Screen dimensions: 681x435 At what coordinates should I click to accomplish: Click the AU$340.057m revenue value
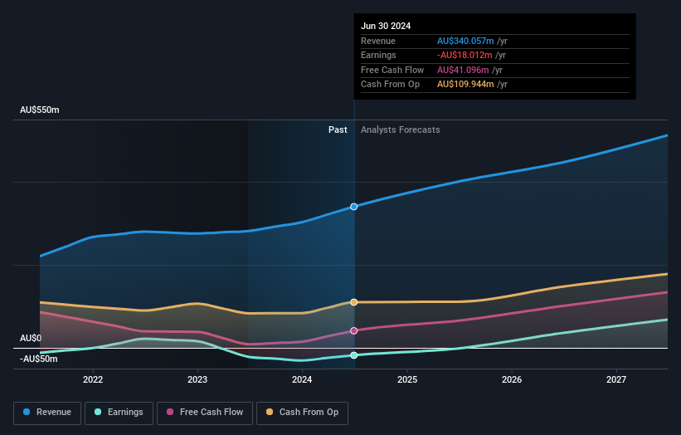click(x=465, y=41)
